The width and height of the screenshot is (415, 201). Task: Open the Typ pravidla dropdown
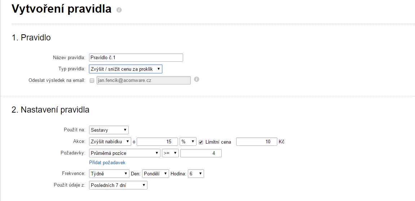[126, 69]
